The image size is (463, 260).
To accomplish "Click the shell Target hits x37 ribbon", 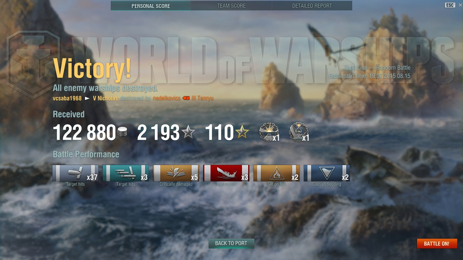I will pyautogui.click(x=75, y=173).
